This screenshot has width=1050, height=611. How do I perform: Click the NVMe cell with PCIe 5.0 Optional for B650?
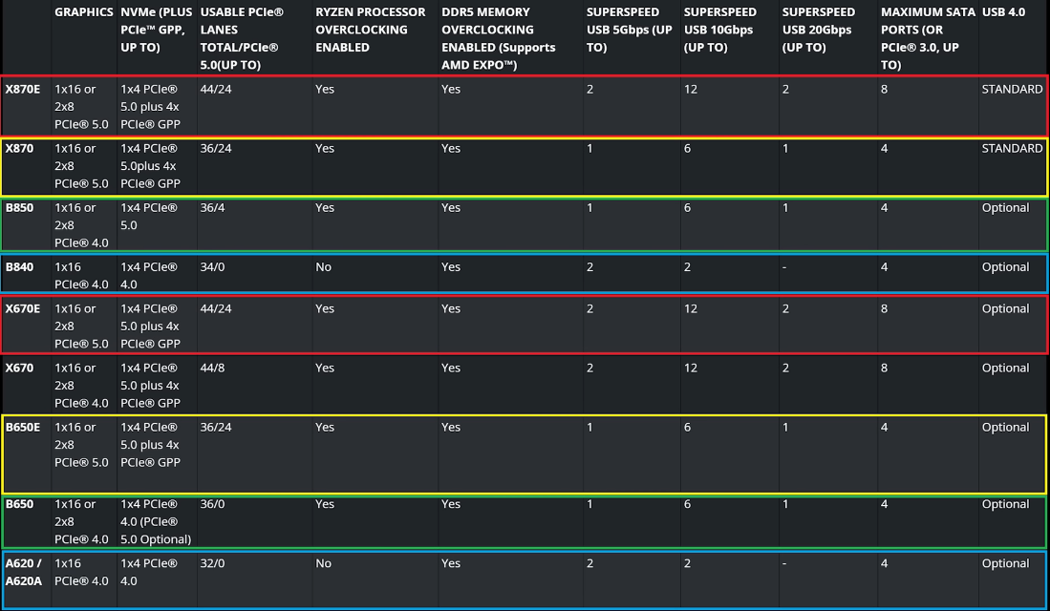(156, 521)
